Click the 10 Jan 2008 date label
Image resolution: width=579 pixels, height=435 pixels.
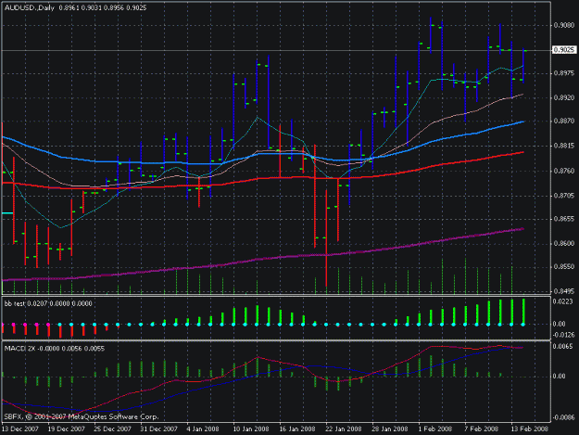(251, 429)
